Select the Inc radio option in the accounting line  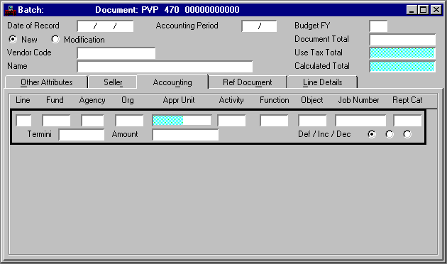pyautogui.click(x=390, y=134)
